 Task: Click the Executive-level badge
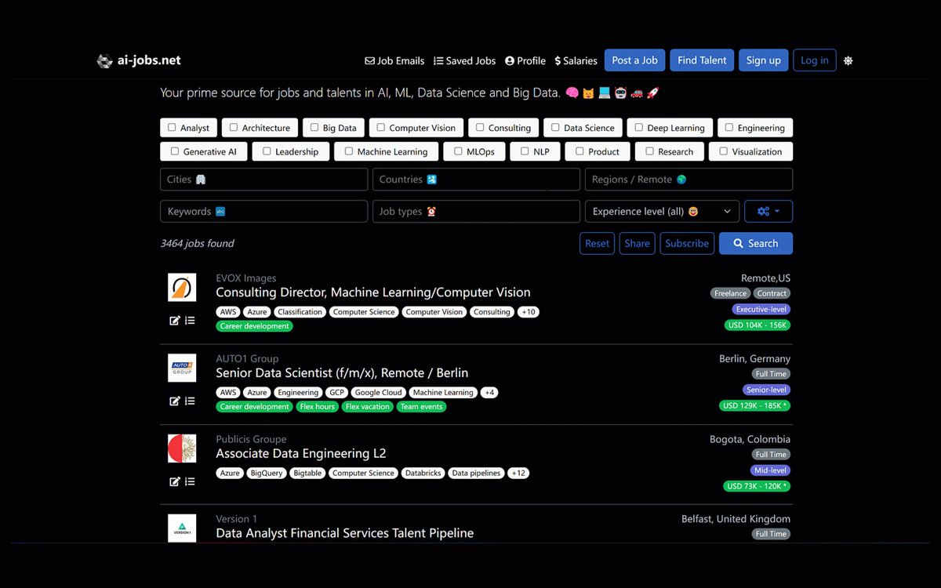[761, 310]
